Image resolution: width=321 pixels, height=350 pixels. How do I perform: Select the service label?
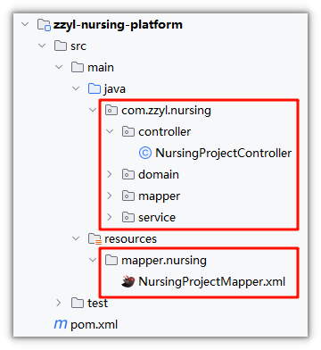(x=157, y=218)
